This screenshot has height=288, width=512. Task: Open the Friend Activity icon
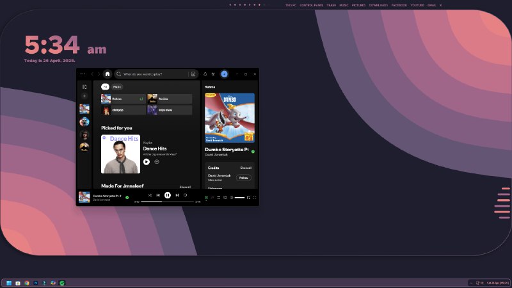(213, 74)
